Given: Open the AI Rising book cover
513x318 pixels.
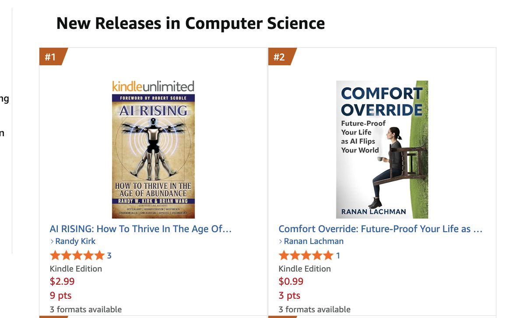Looking at the screenshot, I should coord(153,155).
